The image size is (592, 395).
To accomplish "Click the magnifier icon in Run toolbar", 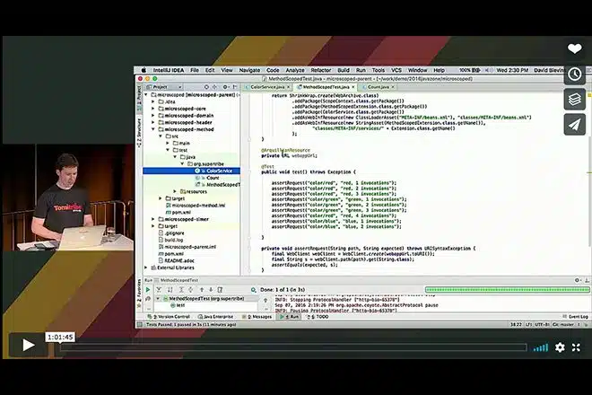I will 253,290.
